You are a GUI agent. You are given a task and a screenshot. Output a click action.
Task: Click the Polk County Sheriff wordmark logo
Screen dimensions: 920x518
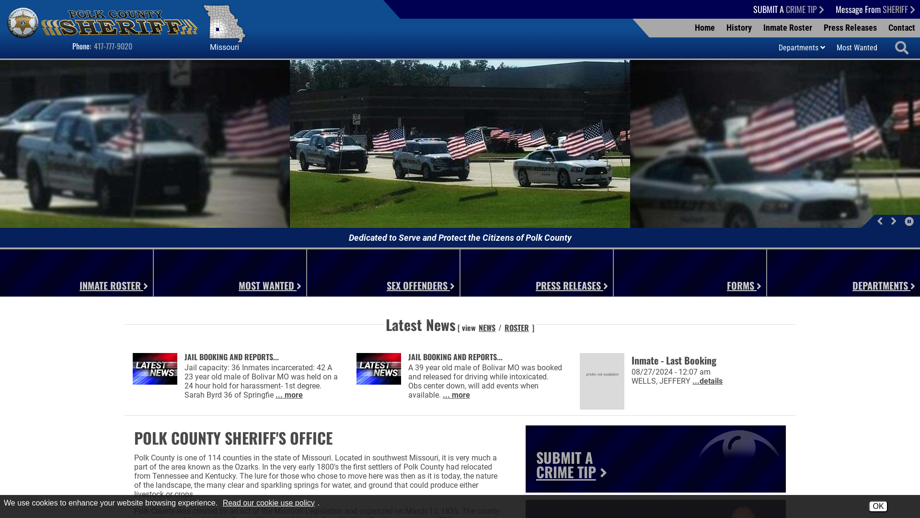pos(119,23)
